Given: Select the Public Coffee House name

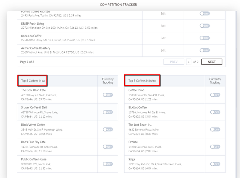Looking at the screenshot, I should [34, 159].
